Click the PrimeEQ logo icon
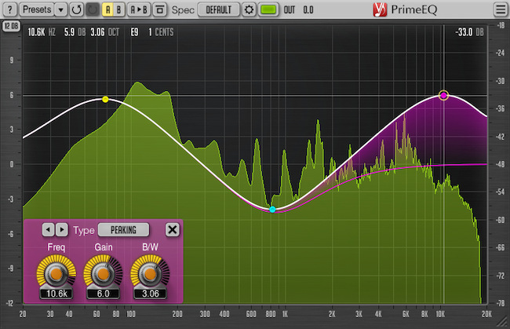Viewport: 510px width, 329px height. coord(380,9)
